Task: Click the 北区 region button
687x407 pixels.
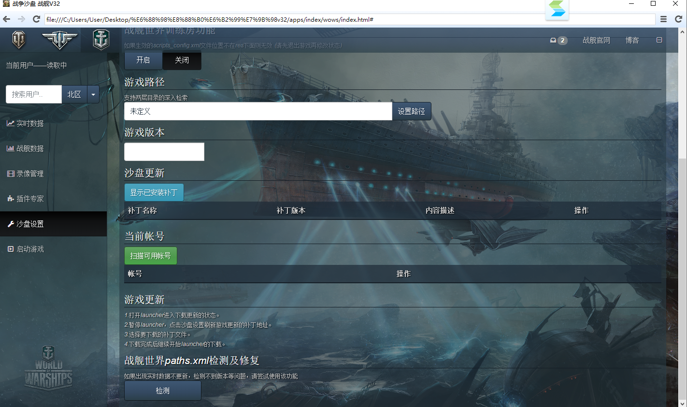Action: 74,94
